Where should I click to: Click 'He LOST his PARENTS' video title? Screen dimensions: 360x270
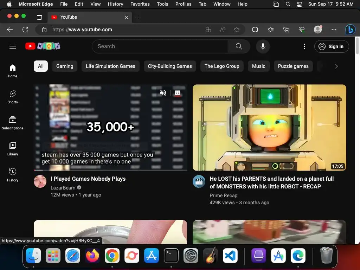click(272, 182)
